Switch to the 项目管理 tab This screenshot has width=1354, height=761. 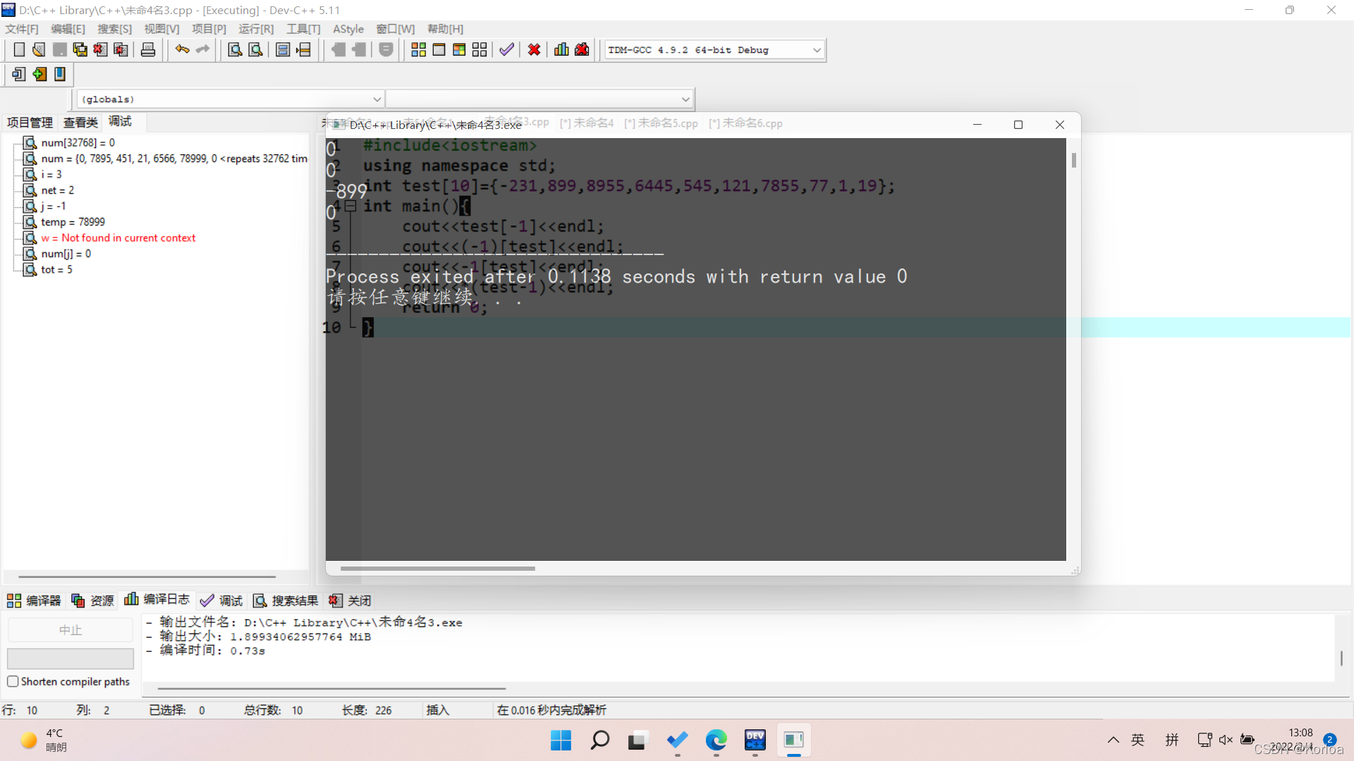point(30,122)
